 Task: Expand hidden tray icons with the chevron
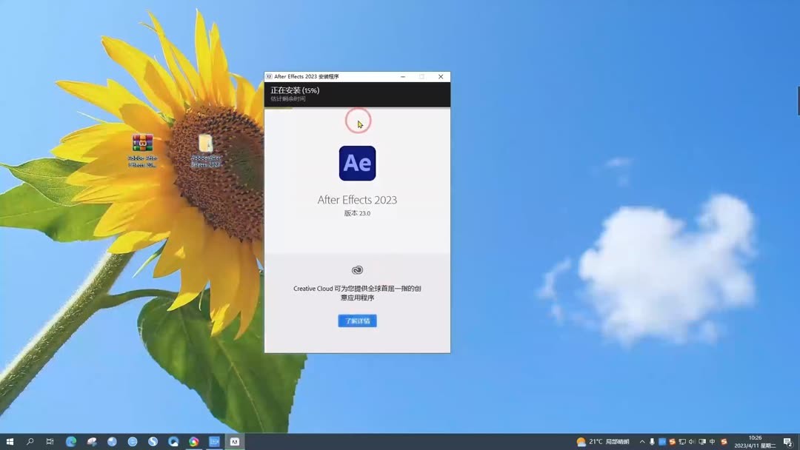tap(641, 442)
